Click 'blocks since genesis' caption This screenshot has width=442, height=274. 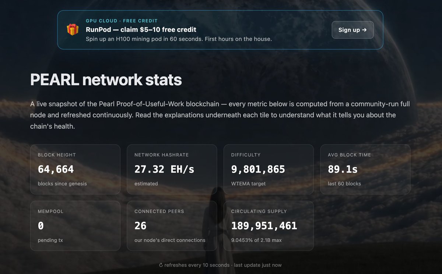pos(62,184)
